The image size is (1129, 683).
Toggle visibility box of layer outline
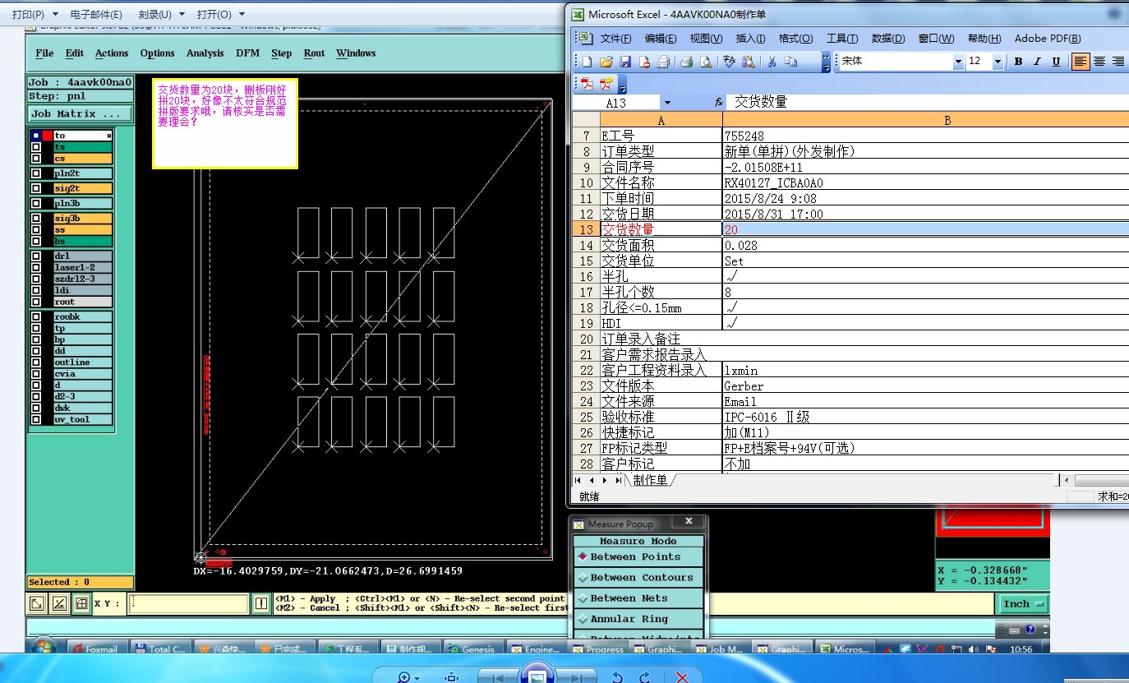[36, 362]
